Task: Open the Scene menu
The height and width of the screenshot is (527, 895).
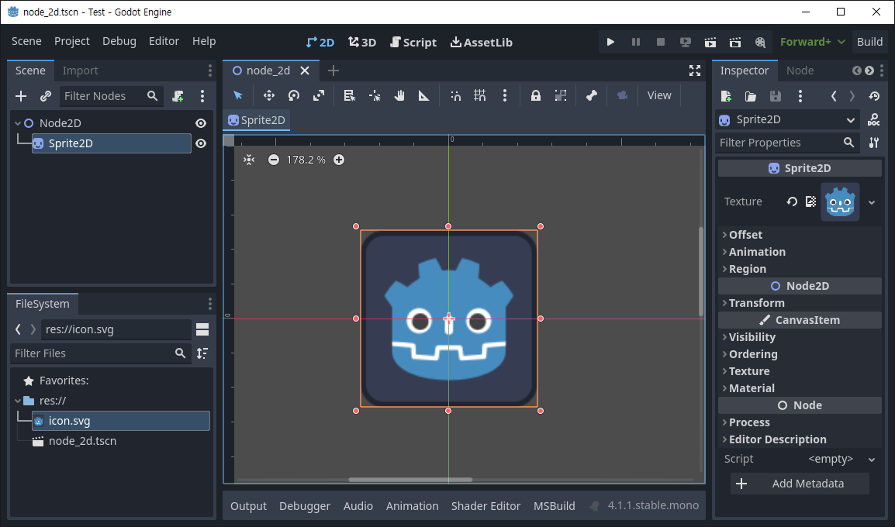Action: point(26,41)
